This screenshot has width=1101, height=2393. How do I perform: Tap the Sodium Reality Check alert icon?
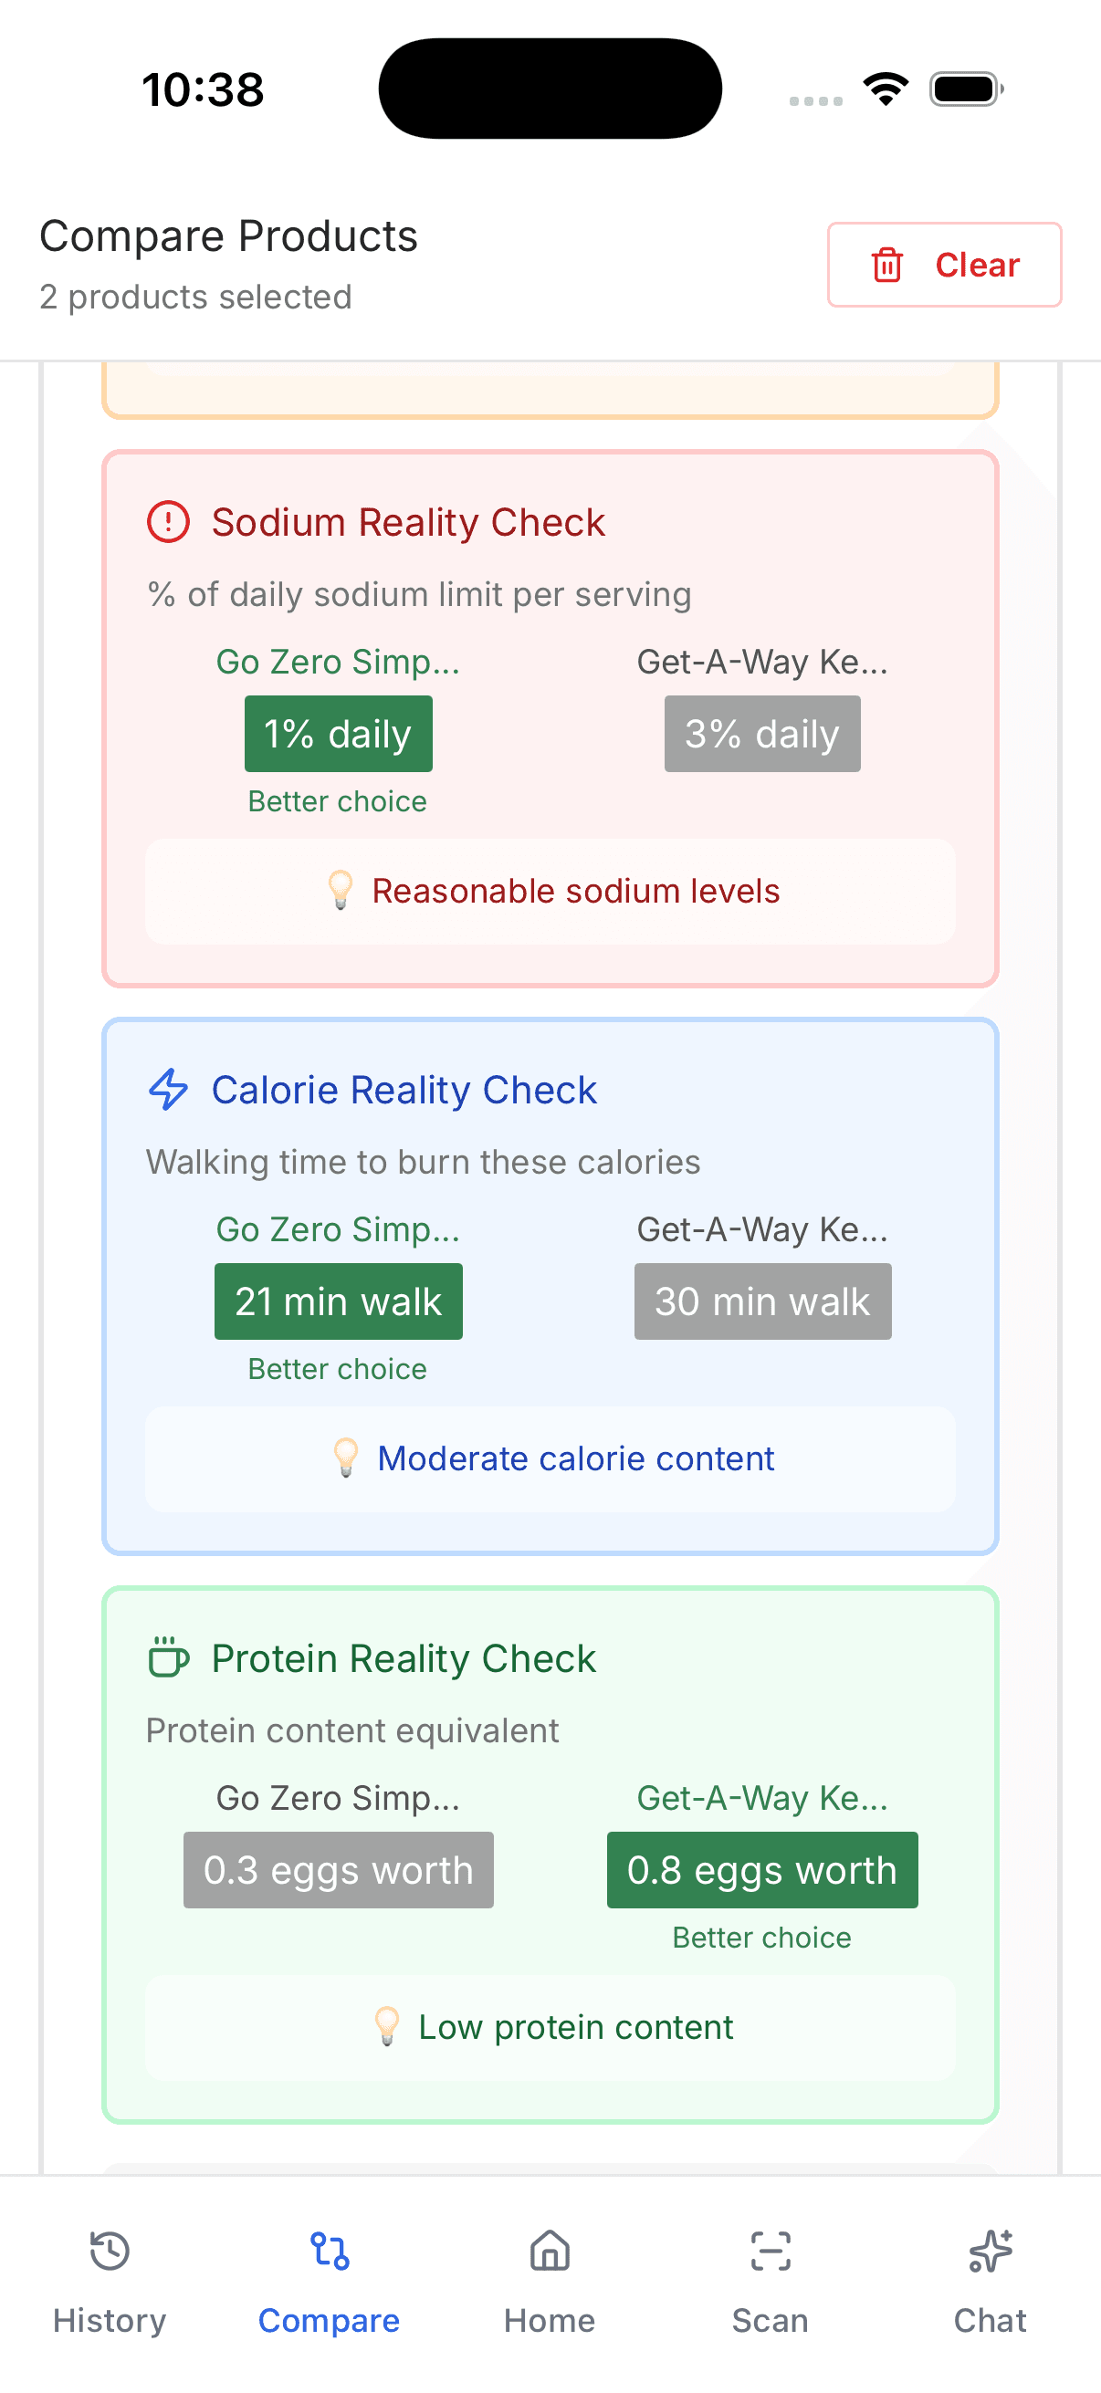(168, 522)
